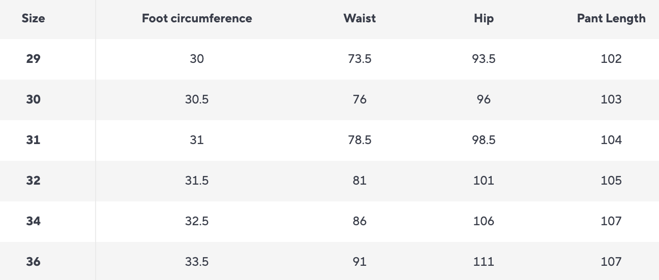Select the size 30 row label

coord(33,99)
